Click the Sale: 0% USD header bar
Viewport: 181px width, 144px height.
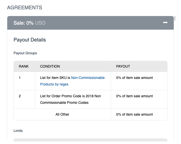tap(90, 23)
